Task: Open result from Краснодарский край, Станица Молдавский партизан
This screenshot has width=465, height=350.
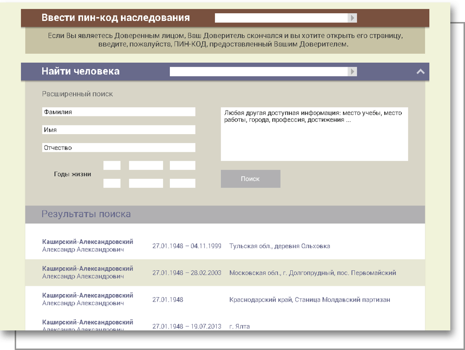Action: click(x=225, y=300)
